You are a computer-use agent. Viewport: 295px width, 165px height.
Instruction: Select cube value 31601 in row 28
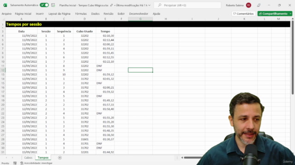pyautogui.click(x=85, y=139)
